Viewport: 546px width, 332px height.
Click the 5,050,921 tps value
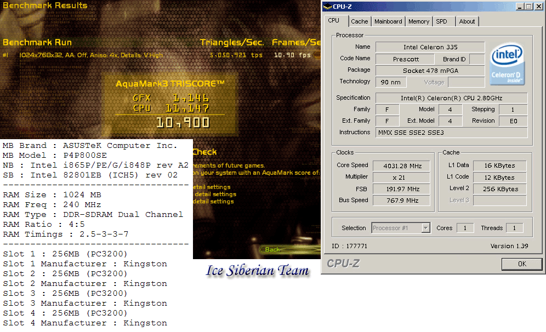point(236,55)
